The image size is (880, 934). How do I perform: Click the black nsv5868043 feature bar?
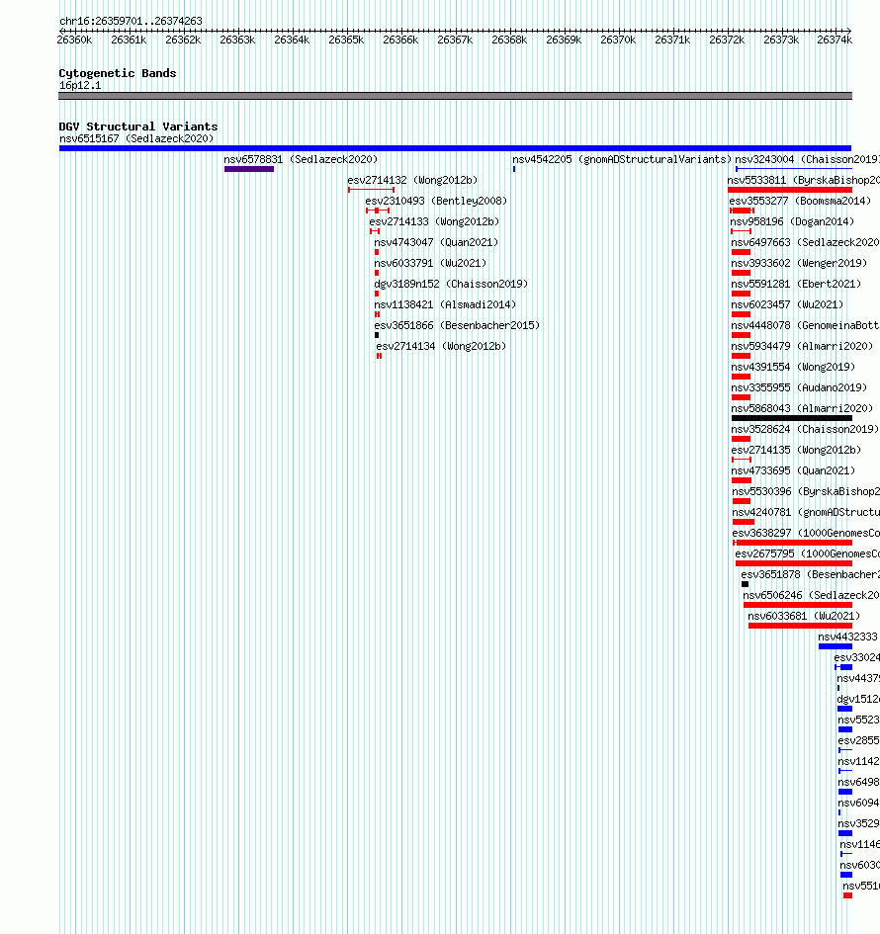[x=791, y=419]
